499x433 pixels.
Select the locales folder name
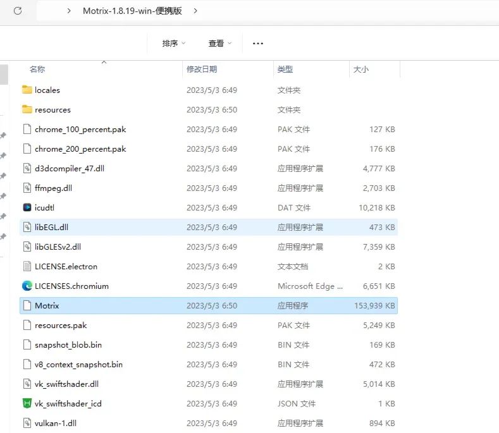pos(47,90)
